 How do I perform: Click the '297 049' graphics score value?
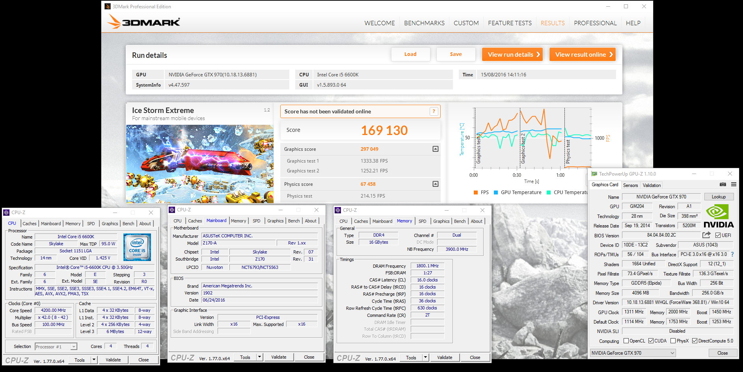tap(369, 149)
